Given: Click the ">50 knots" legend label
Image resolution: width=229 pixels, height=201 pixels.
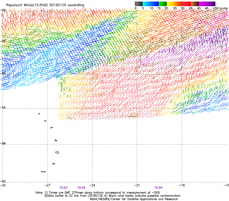Looking at the screenshot, I should (220, 8).
